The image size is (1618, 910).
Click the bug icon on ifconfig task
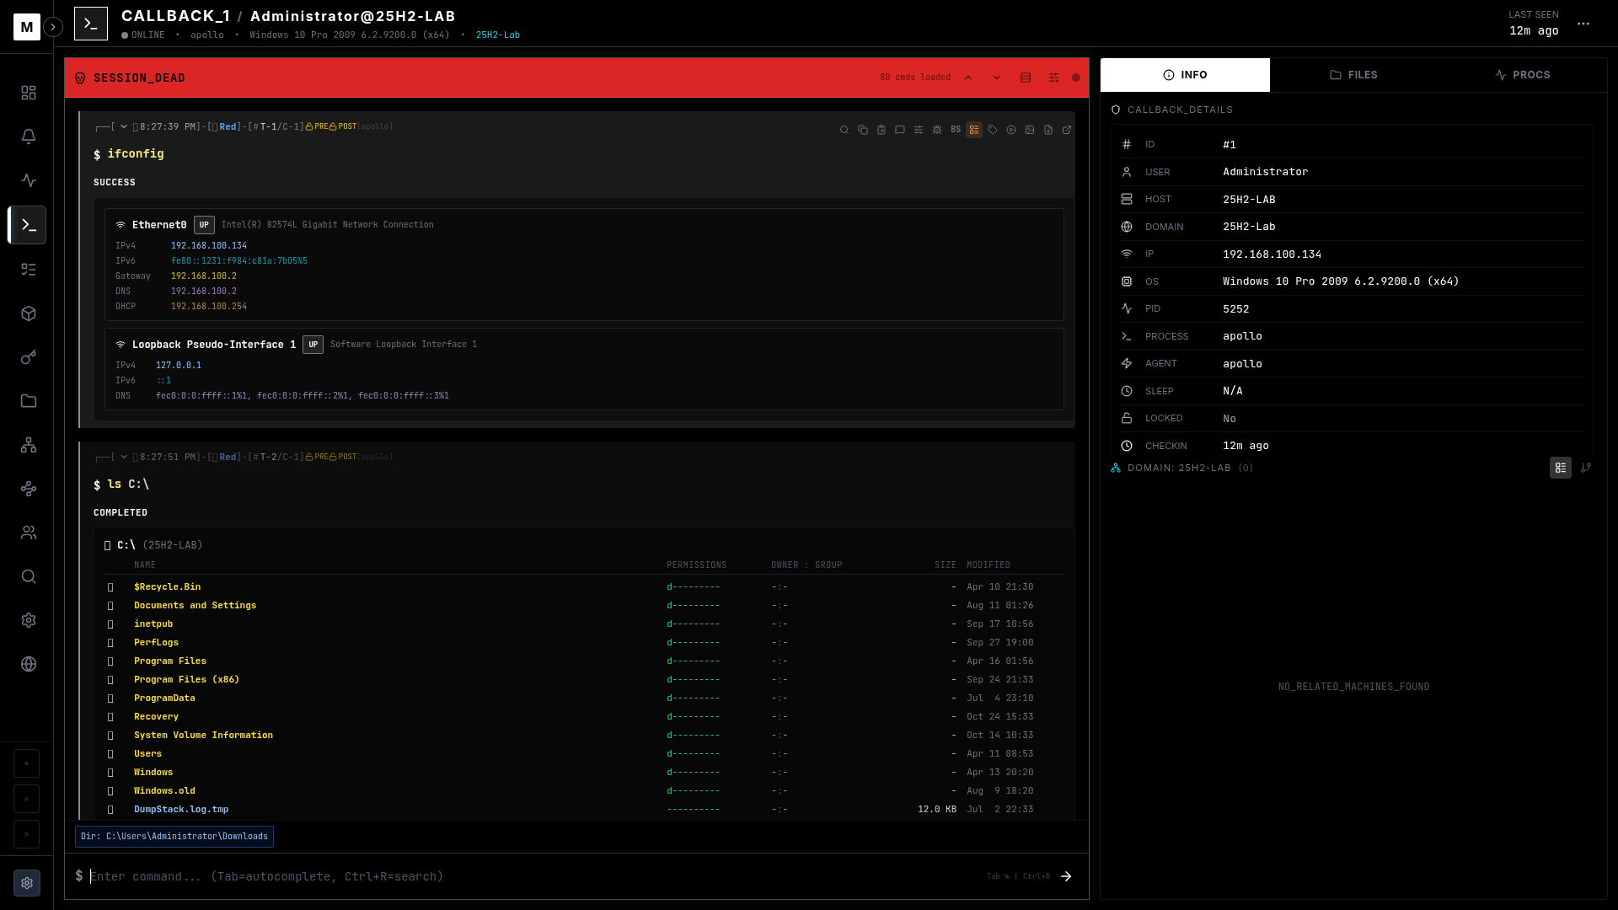937,130
